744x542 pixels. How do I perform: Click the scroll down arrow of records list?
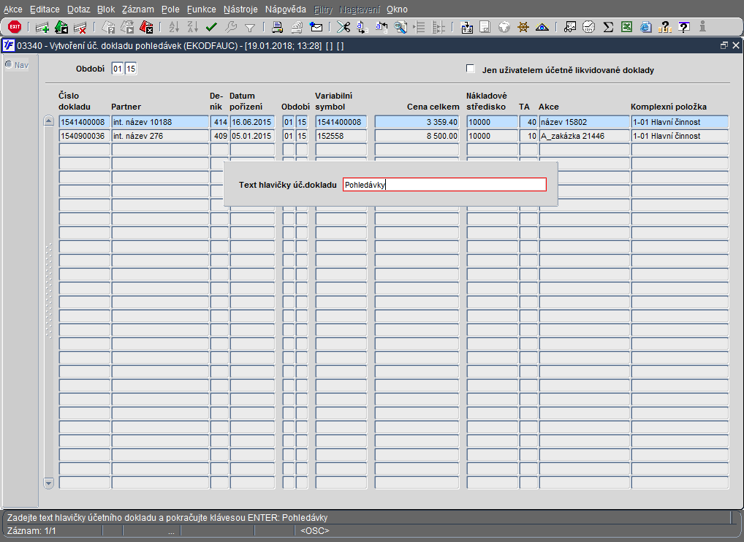coord(49,483)
